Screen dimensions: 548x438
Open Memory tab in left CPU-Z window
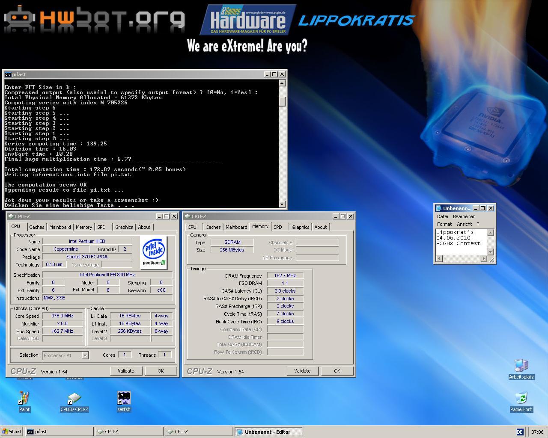[84, 227]
